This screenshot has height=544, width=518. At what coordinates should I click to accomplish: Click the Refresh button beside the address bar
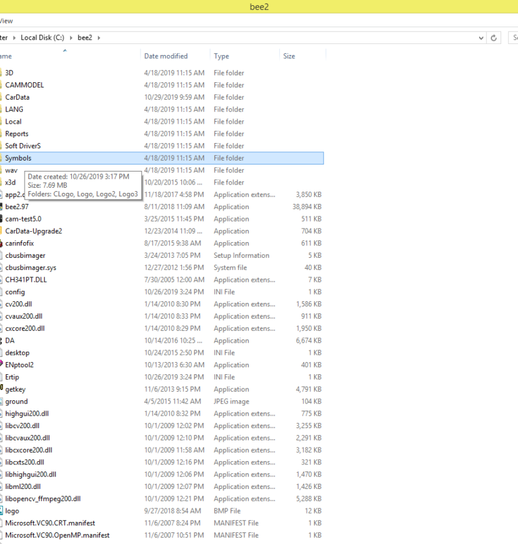(494, 38)
